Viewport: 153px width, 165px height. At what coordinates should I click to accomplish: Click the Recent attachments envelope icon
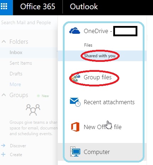pos(75,102)
